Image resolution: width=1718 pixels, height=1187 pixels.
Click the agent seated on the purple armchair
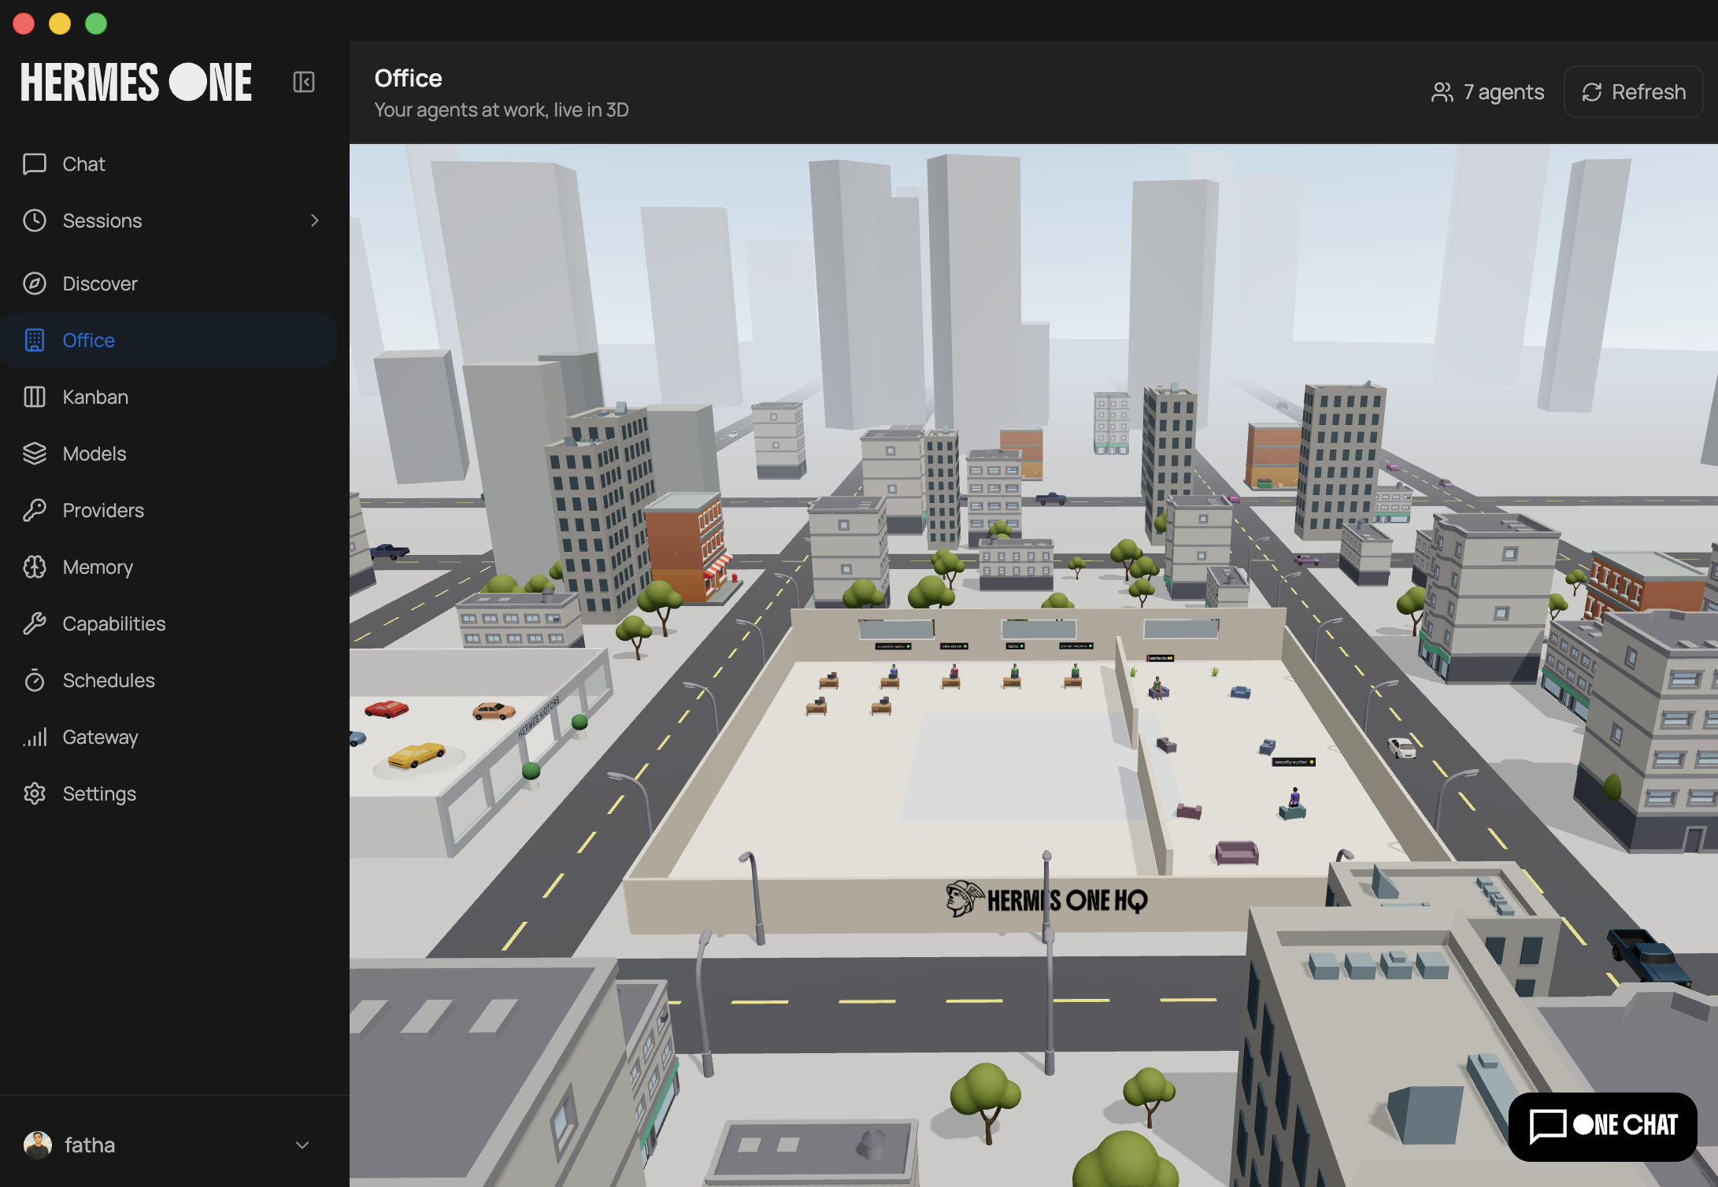[1157, 688]
